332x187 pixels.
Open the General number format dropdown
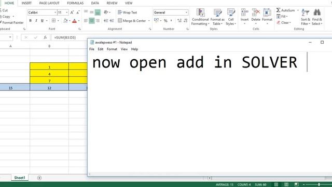(186, 12)
